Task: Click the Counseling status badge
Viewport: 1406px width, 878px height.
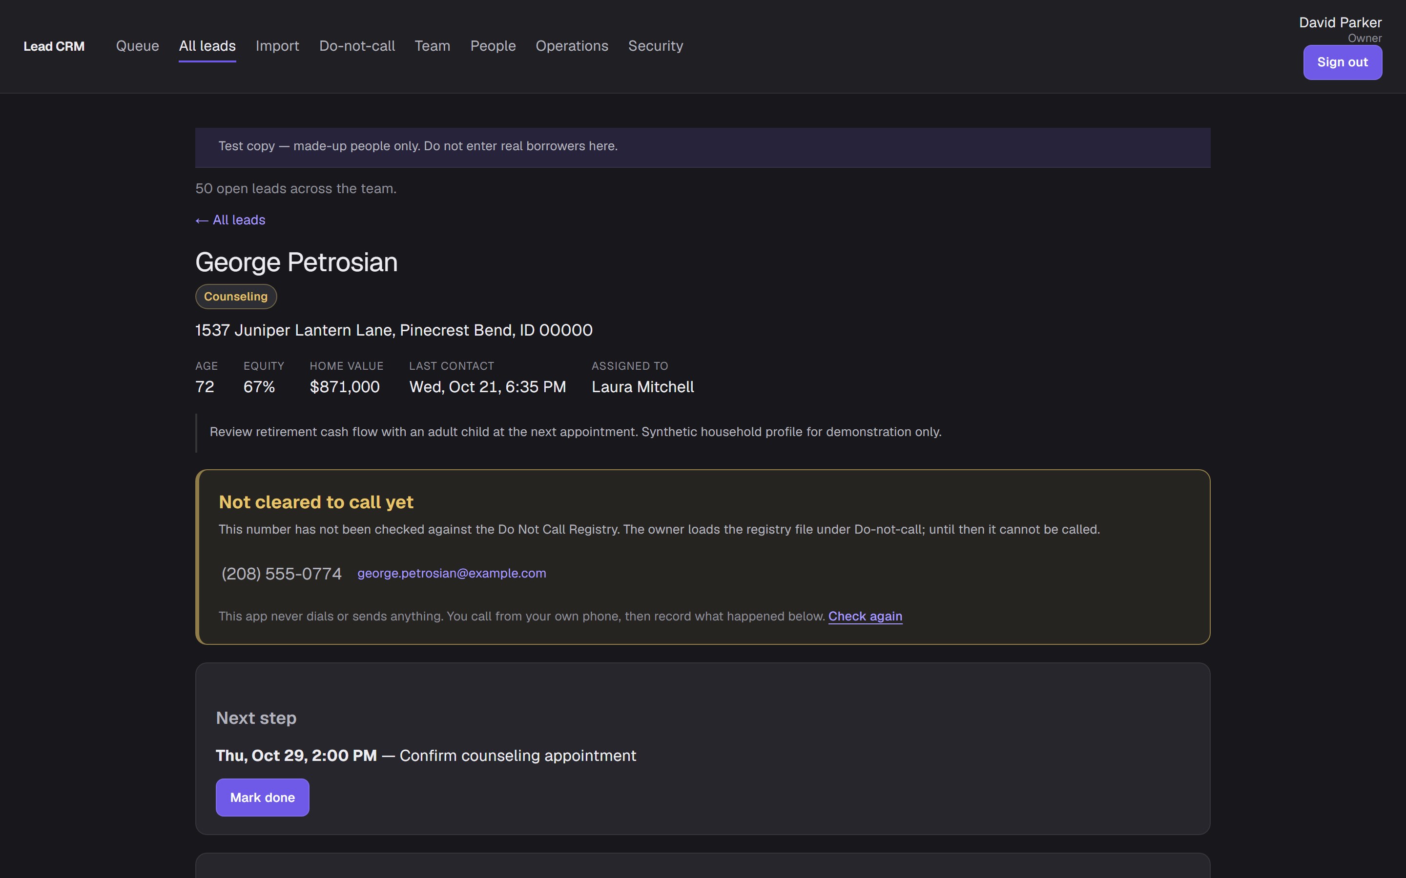Action: (236, 297)
